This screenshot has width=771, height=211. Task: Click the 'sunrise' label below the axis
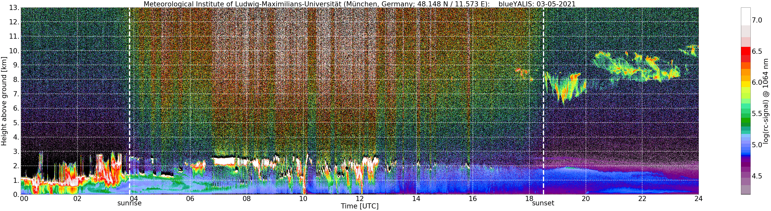(129, 203)
